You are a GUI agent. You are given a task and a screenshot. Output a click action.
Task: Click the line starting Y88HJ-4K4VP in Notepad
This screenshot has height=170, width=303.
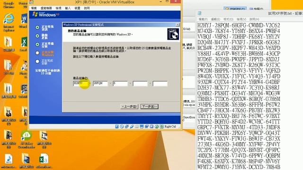pos(239,53)
